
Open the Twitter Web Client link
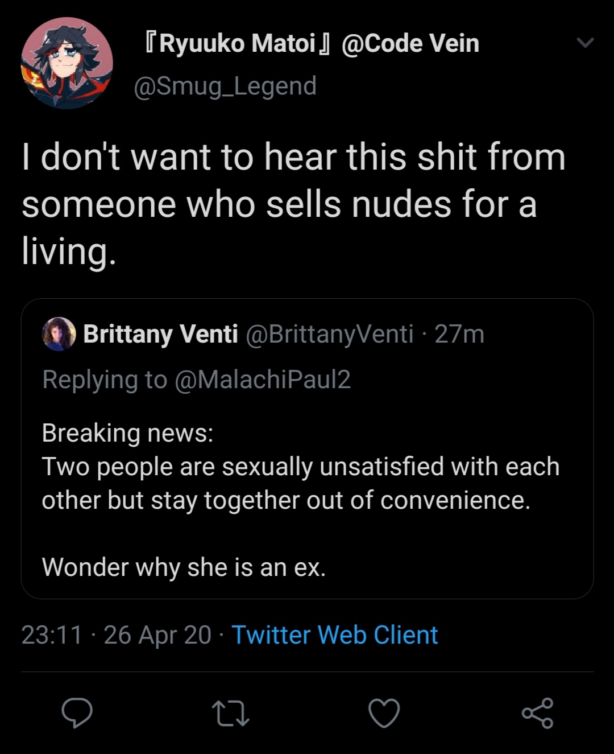[x=335, y=635]
